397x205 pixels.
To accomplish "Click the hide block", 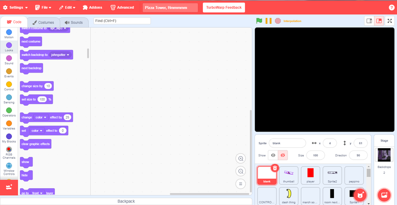I will coord(26,176).
